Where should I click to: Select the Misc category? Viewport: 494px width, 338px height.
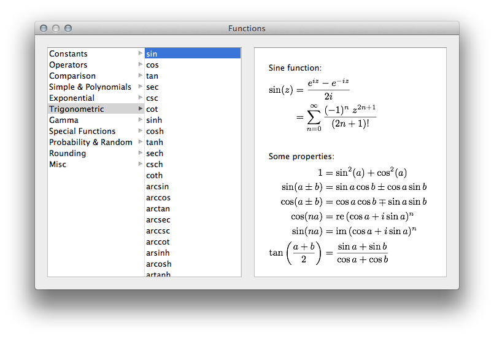(58, 165)
